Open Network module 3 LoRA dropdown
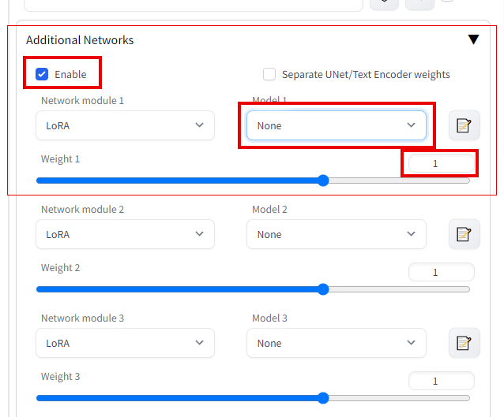Image resolution: width=504 pixels, height=417 pixels. [x=125, y=343]
